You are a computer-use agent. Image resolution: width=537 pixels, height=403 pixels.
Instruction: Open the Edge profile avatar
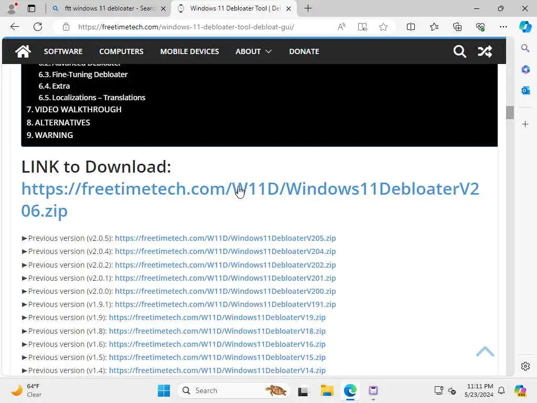12,8
